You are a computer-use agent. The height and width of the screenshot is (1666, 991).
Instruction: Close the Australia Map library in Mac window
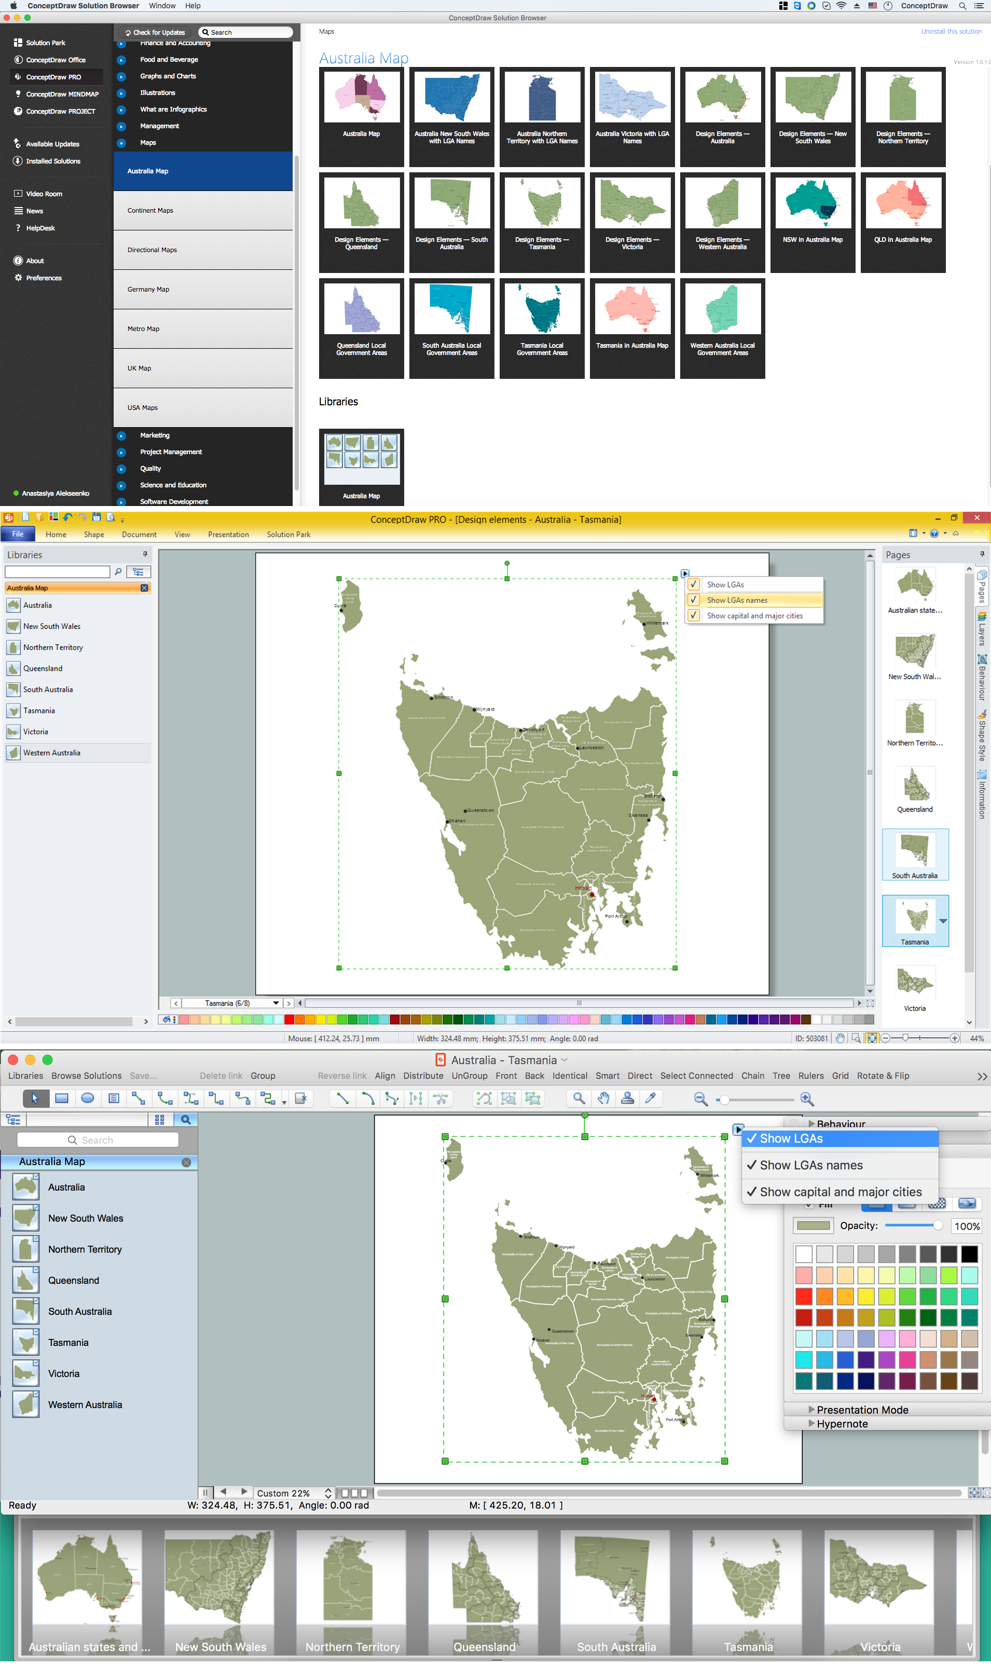(x=186, y=1163)
